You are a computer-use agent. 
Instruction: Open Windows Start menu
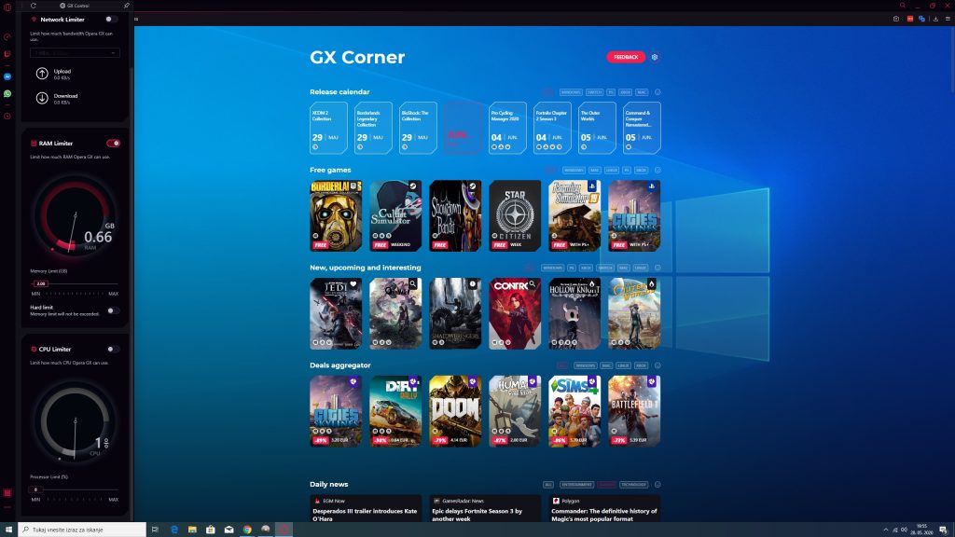click(8, 530)
